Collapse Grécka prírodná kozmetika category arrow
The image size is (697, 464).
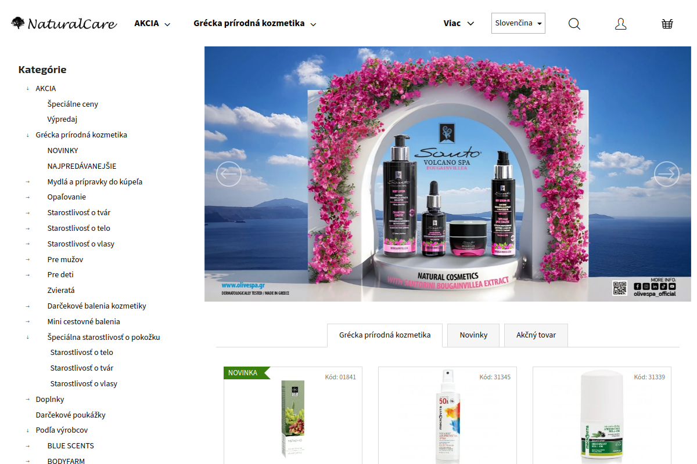27,135
